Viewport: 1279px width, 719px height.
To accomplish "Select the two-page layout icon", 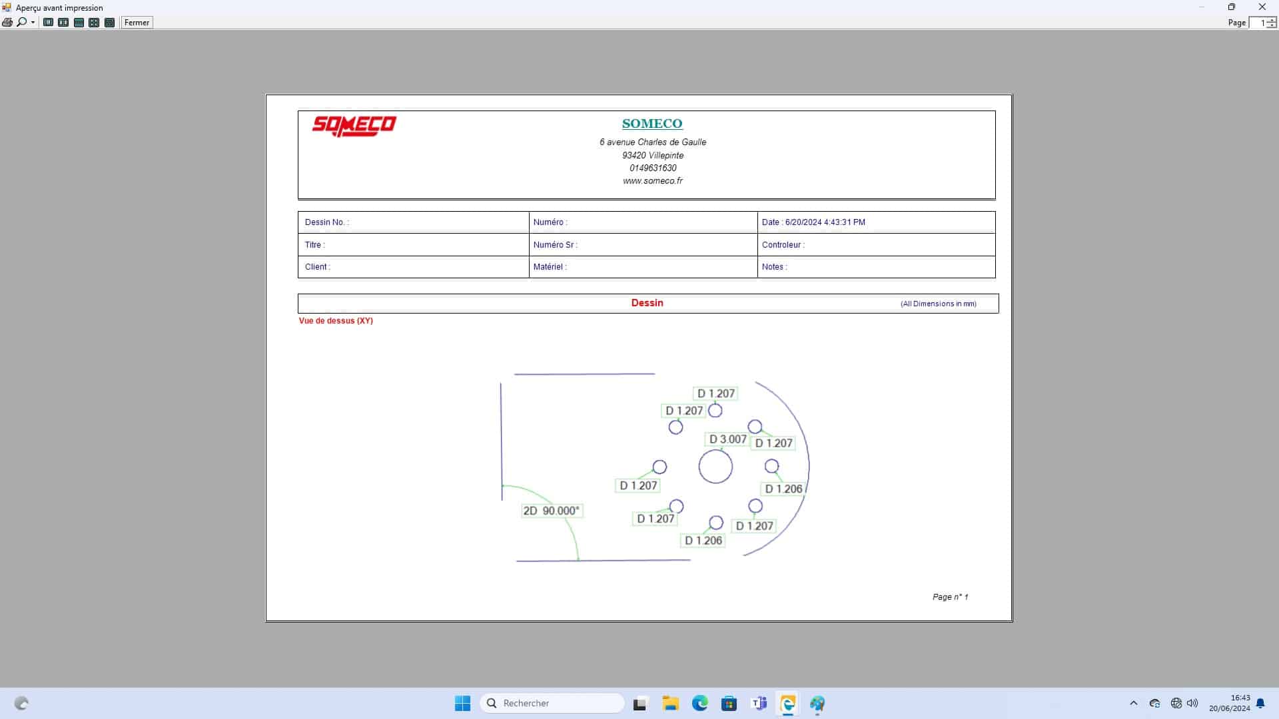I will click(63, 23).
